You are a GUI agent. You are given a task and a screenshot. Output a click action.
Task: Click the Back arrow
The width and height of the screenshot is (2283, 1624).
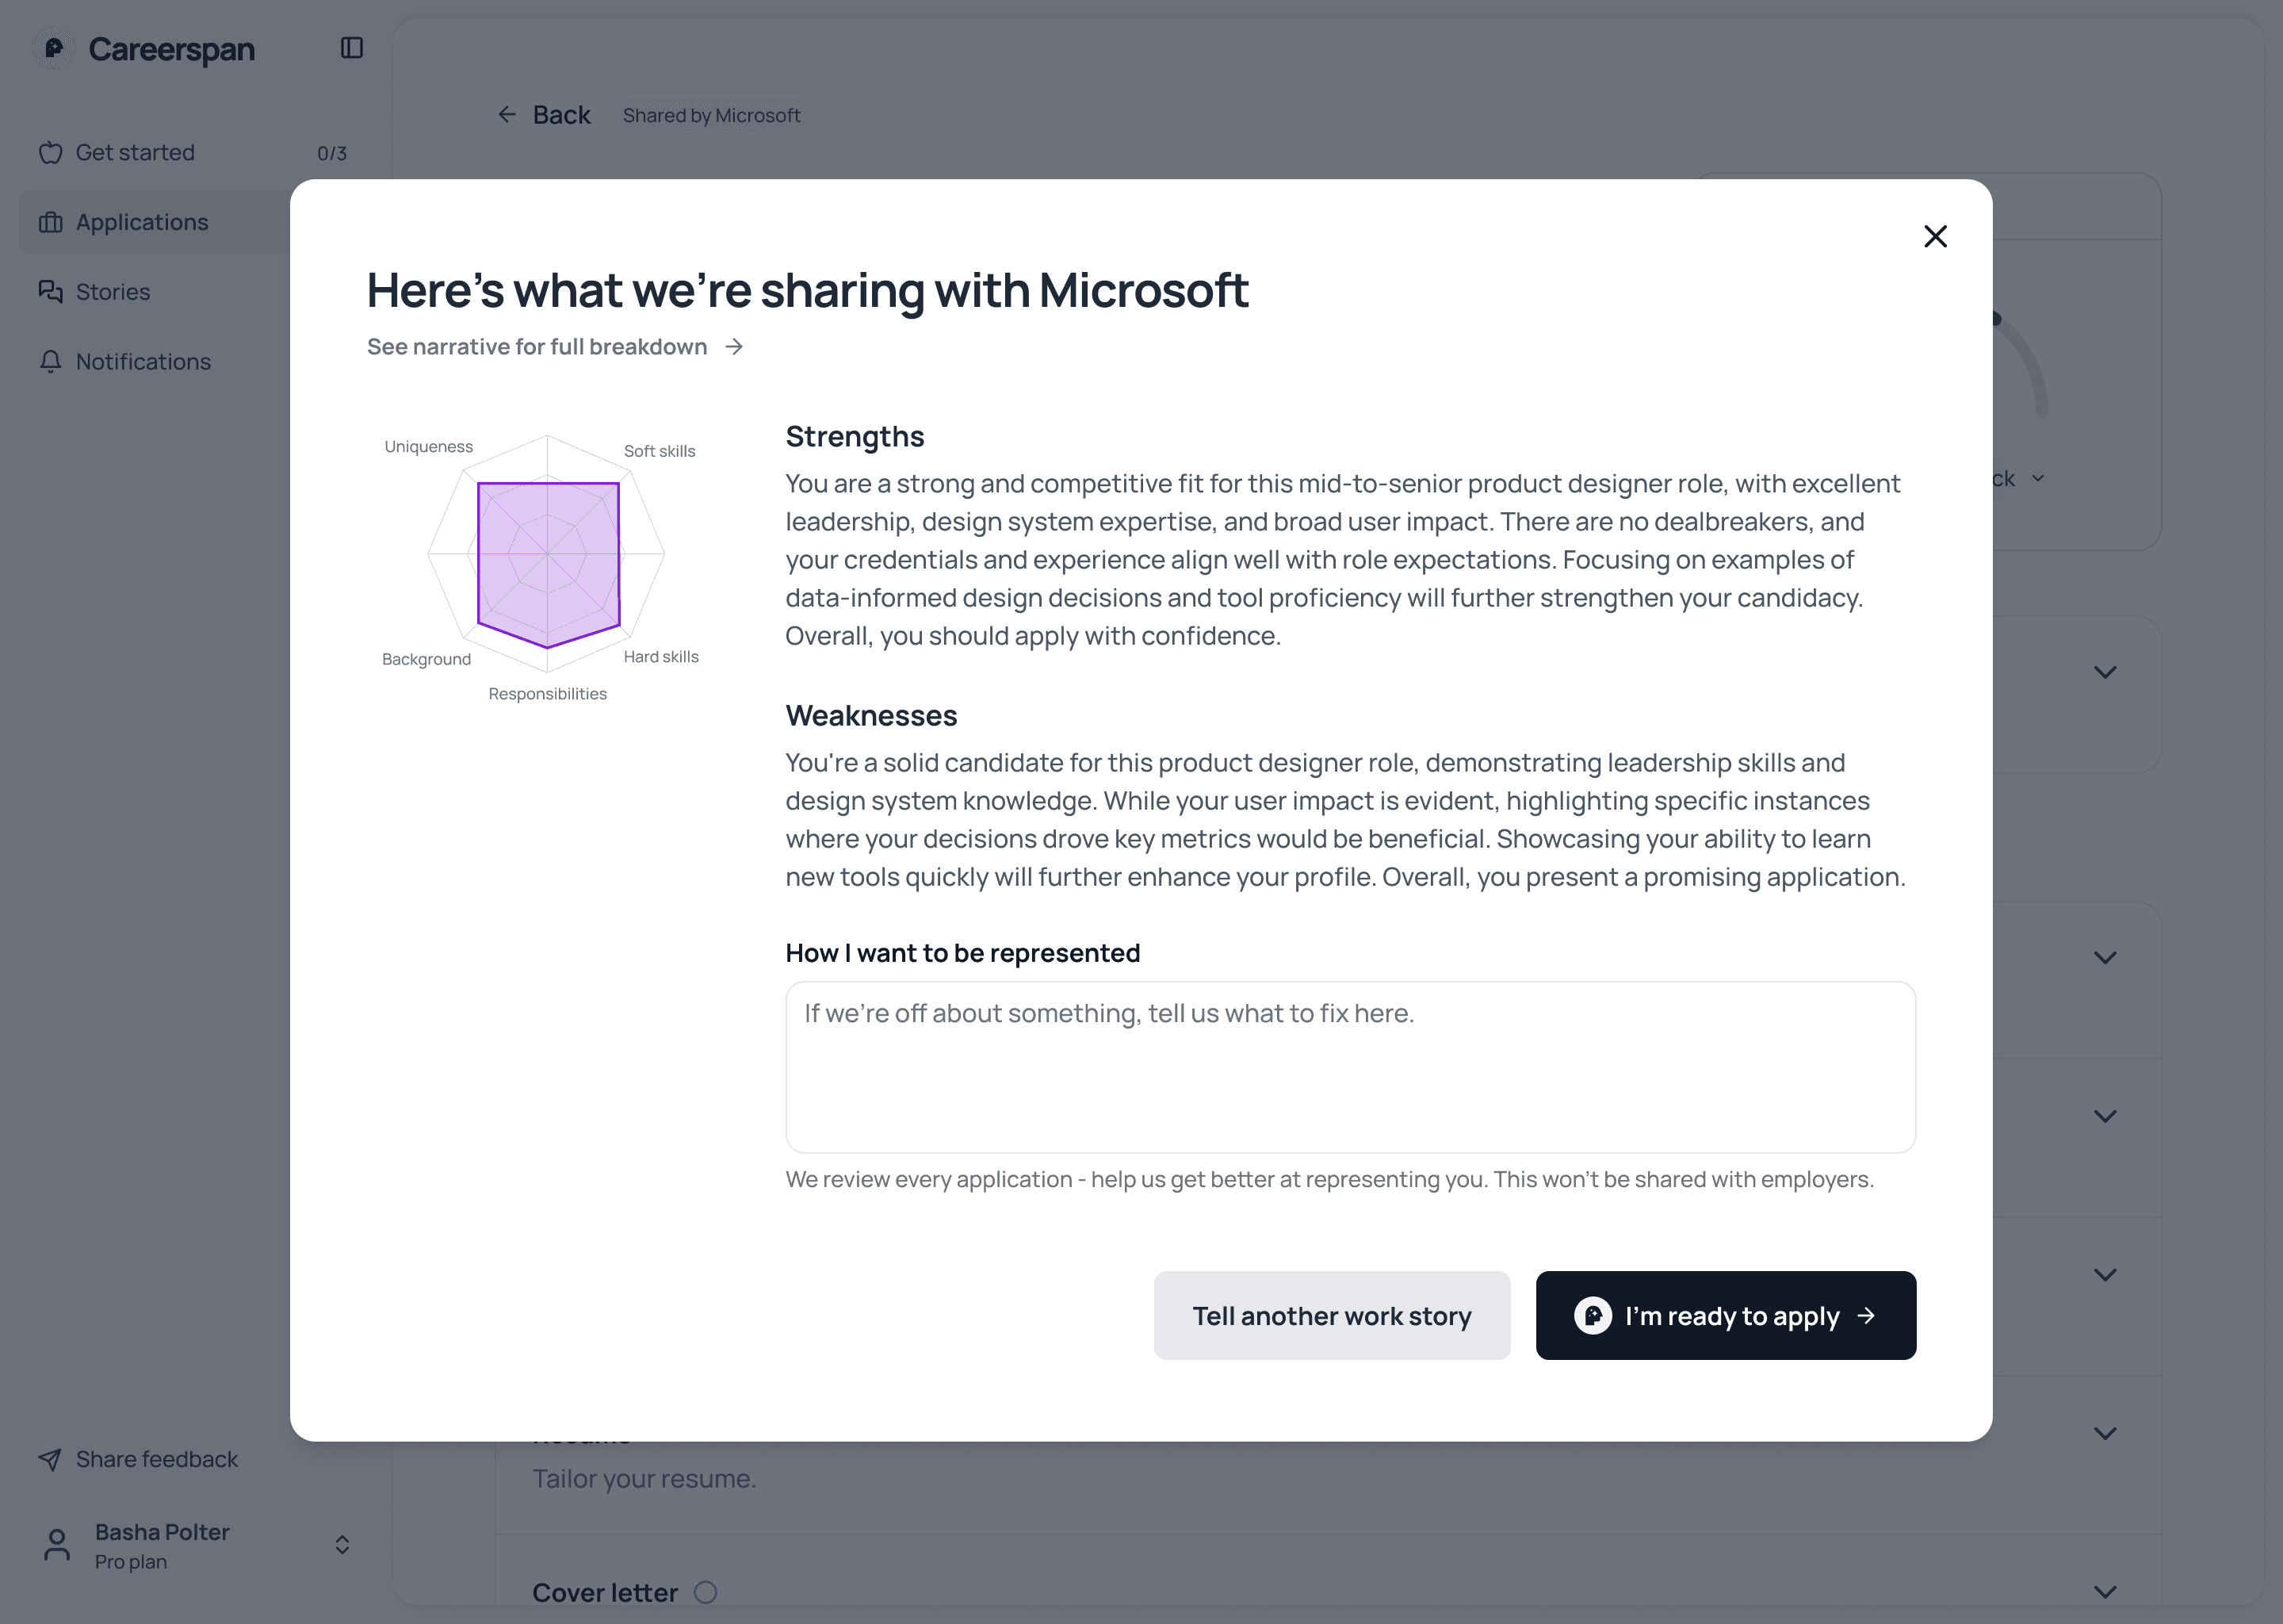coord(508,115)
